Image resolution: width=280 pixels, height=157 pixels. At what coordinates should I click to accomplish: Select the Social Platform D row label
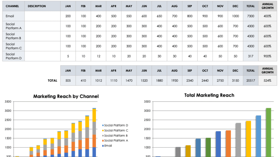pyautogui.click(x=13, y=56)
